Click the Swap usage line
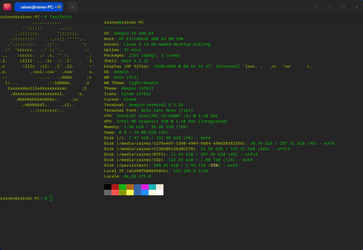The height and width of the screenshot is (250, 363). [x=136, y=132]
